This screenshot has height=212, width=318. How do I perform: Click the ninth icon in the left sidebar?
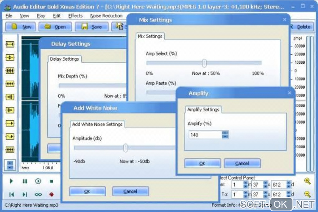tap(10, 150)
